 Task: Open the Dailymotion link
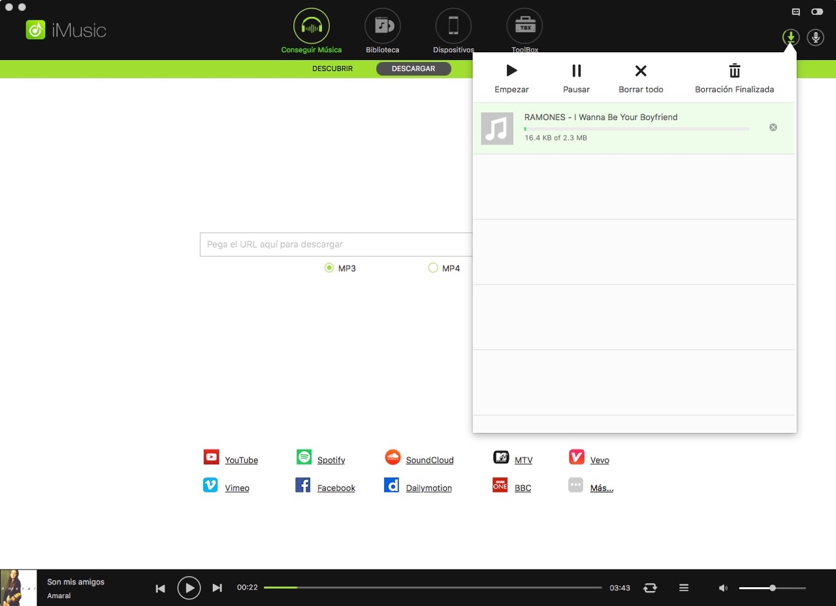pyautogui.click(x=429, y=488)
